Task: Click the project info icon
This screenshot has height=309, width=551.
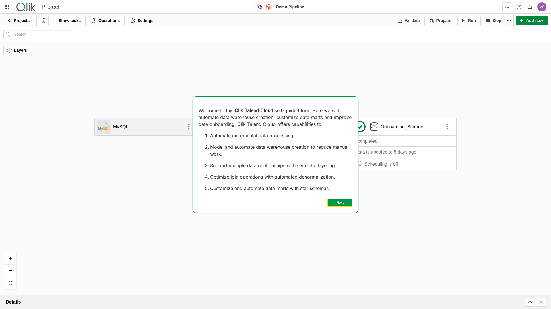Action: coord(44,21)
